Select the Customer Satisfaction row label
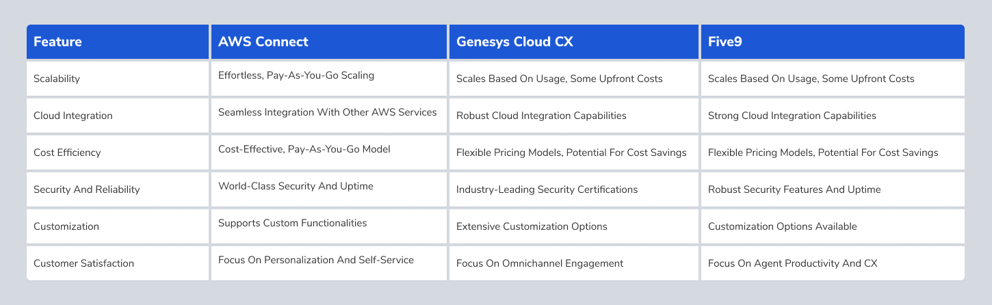992x305 pixels. 83,263
